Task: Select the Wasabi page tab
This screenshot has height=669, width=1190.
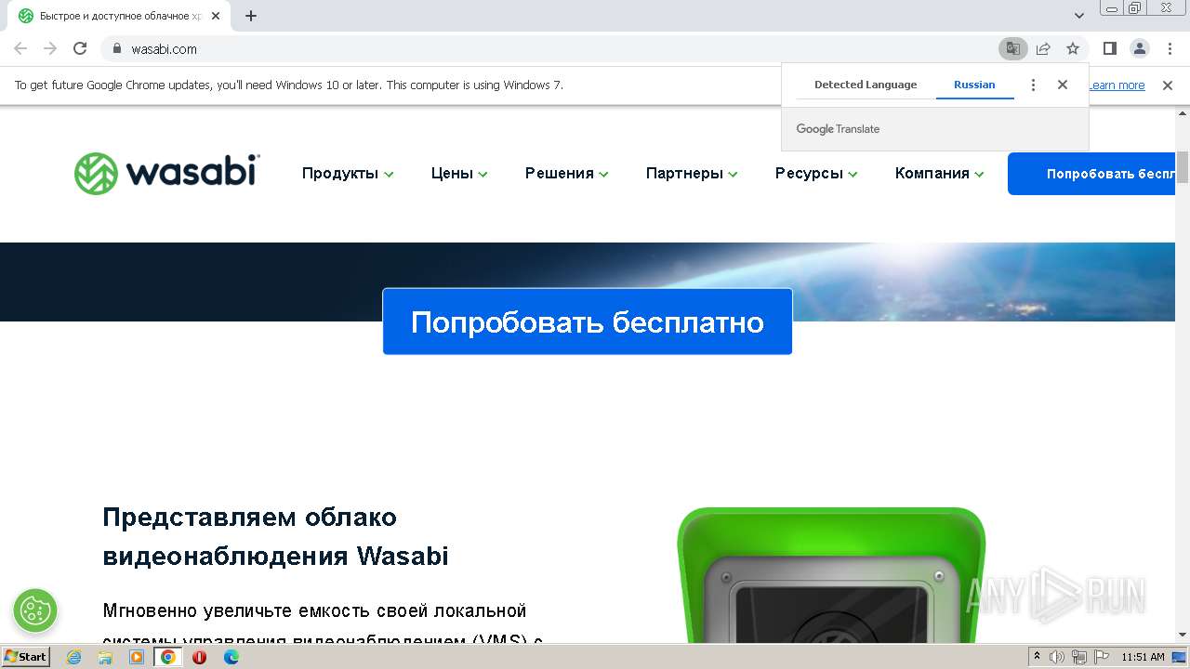Action: coord(121,16)
